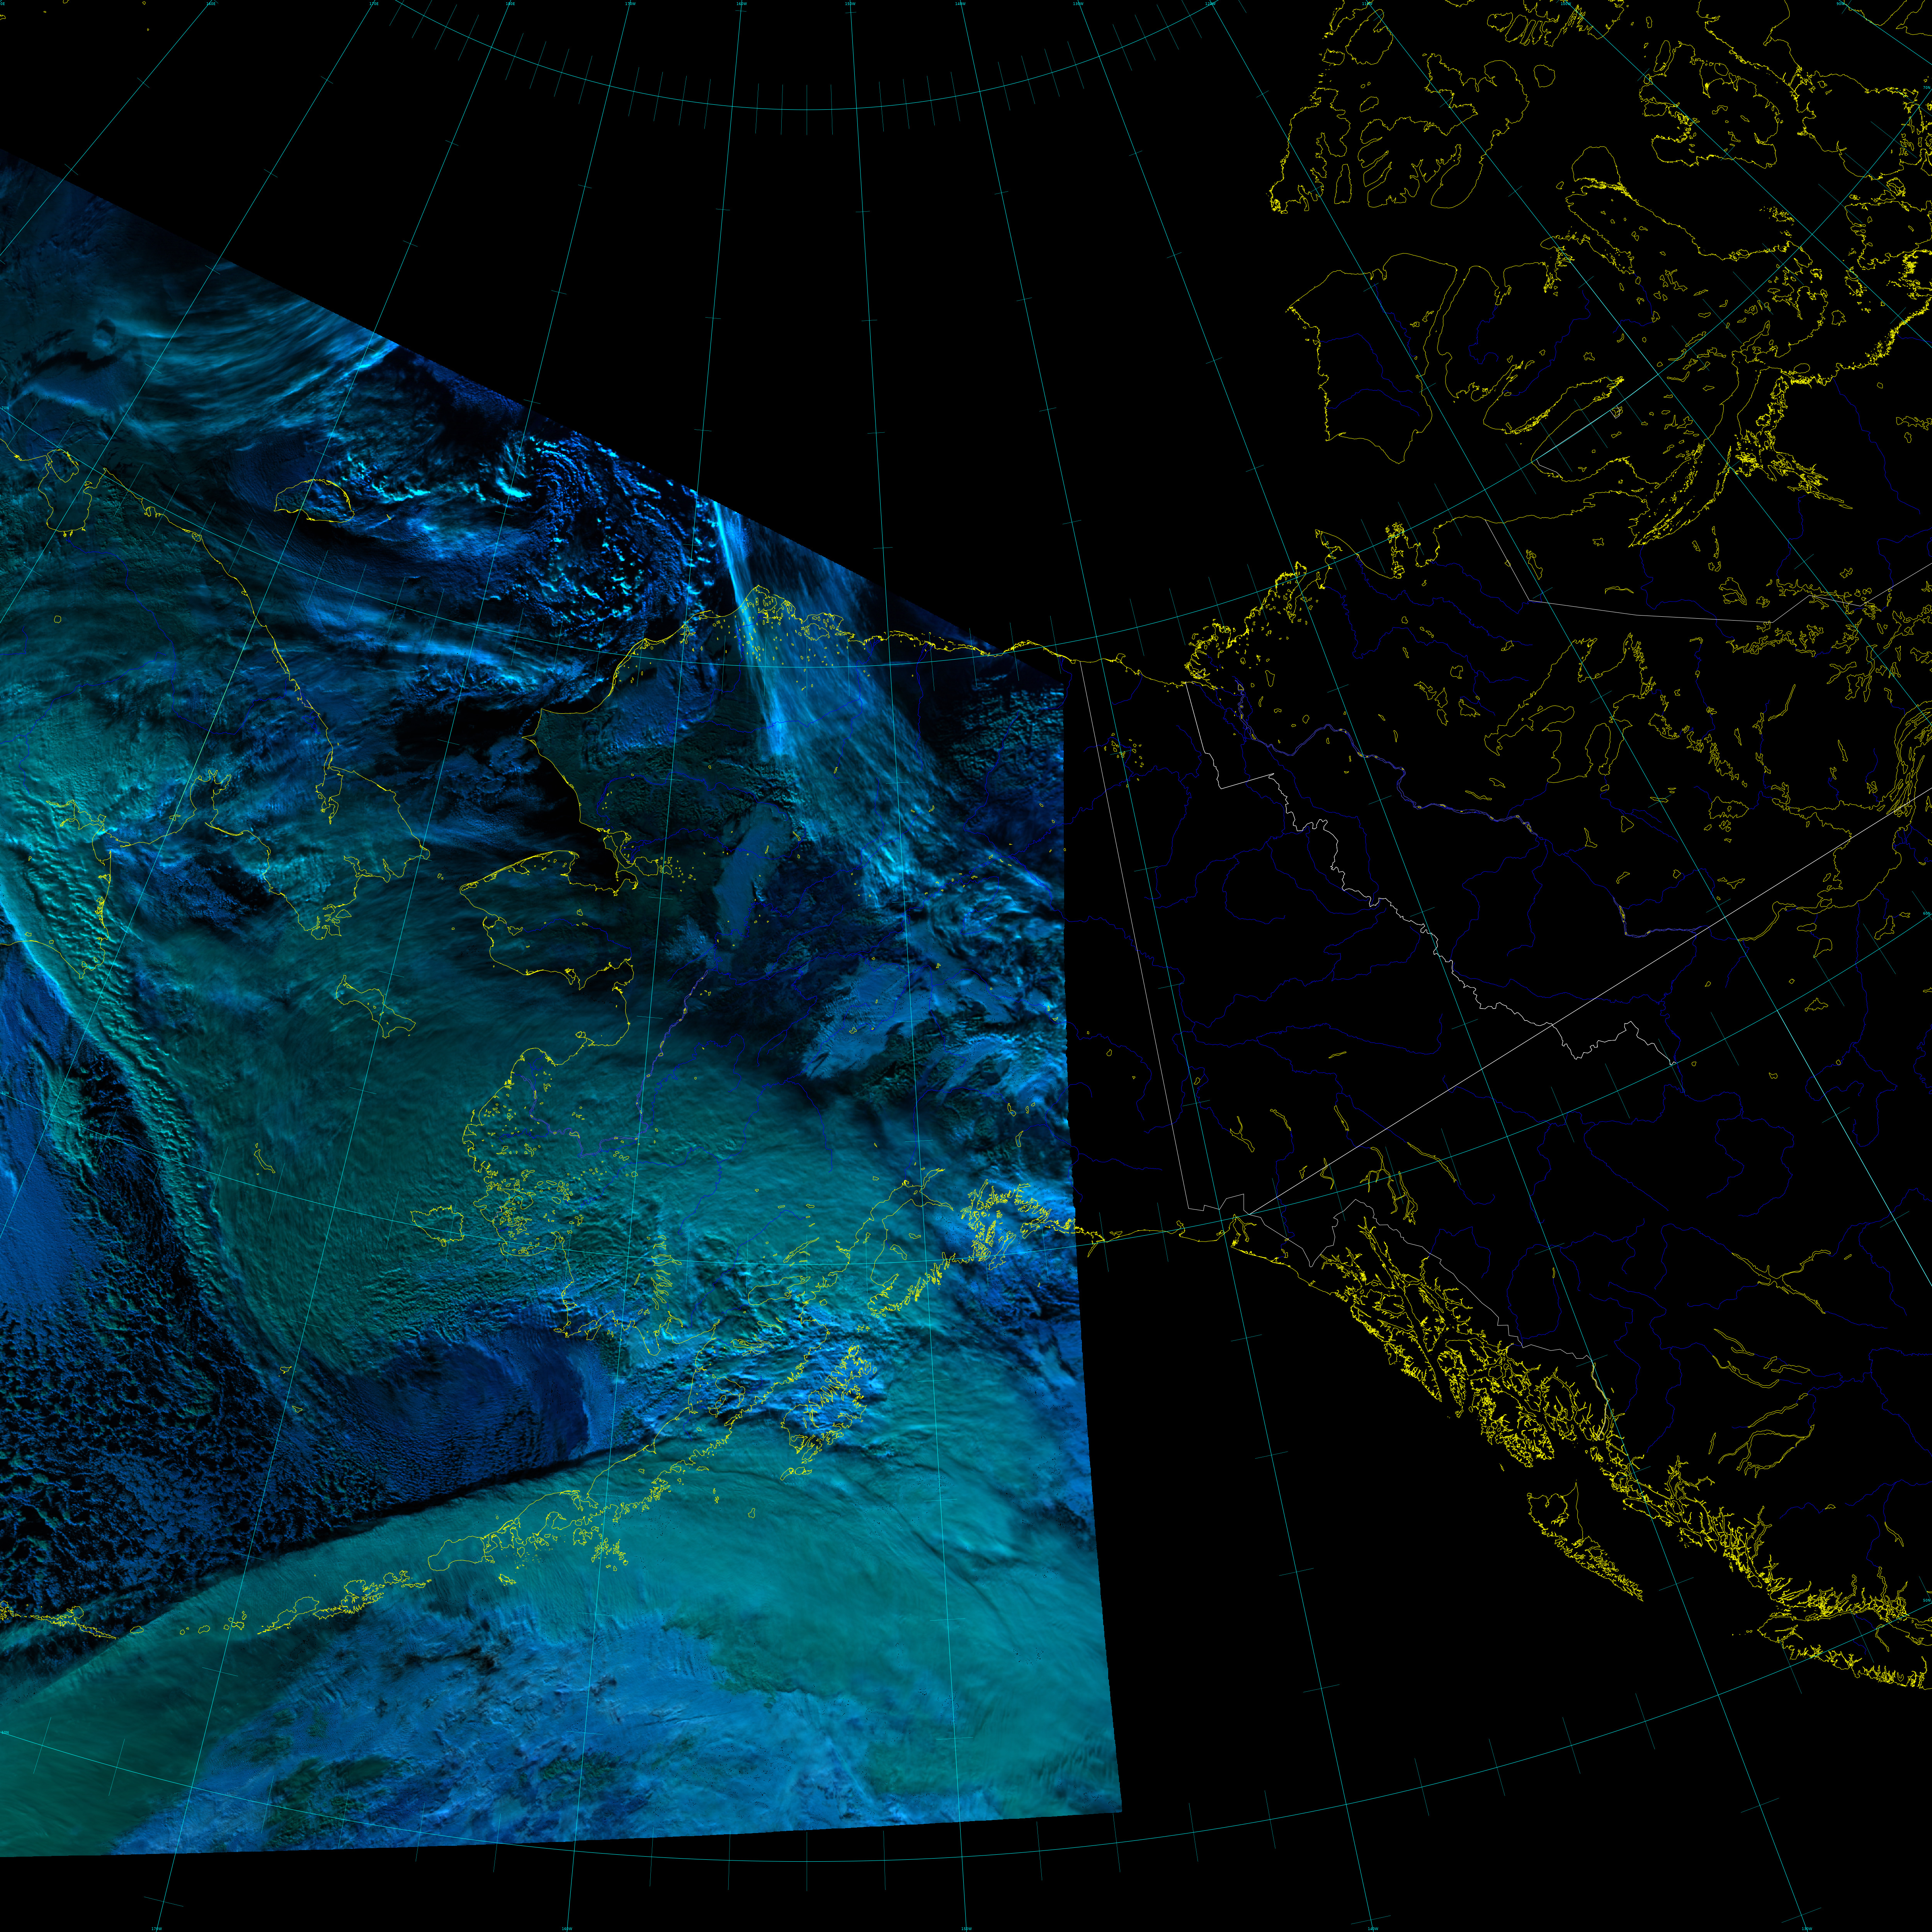This screenshot has width=1932, height=1932.
Task: Click the 100W longitude label
Action: pyautogui.click(x=1566, y=4)
